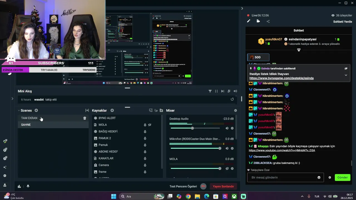The width and height of the screenshot is (356, 200).
Task: Open the 500 hype chat badge
Action: pyautogui.click(x=258, y=57)
